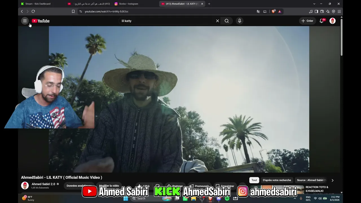Open the Brave Rewards triangle icon

pos(279,12)
